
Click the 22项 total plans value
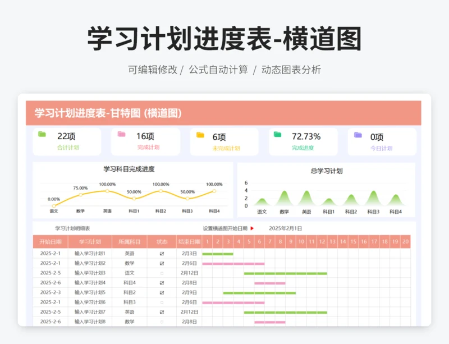66,136
